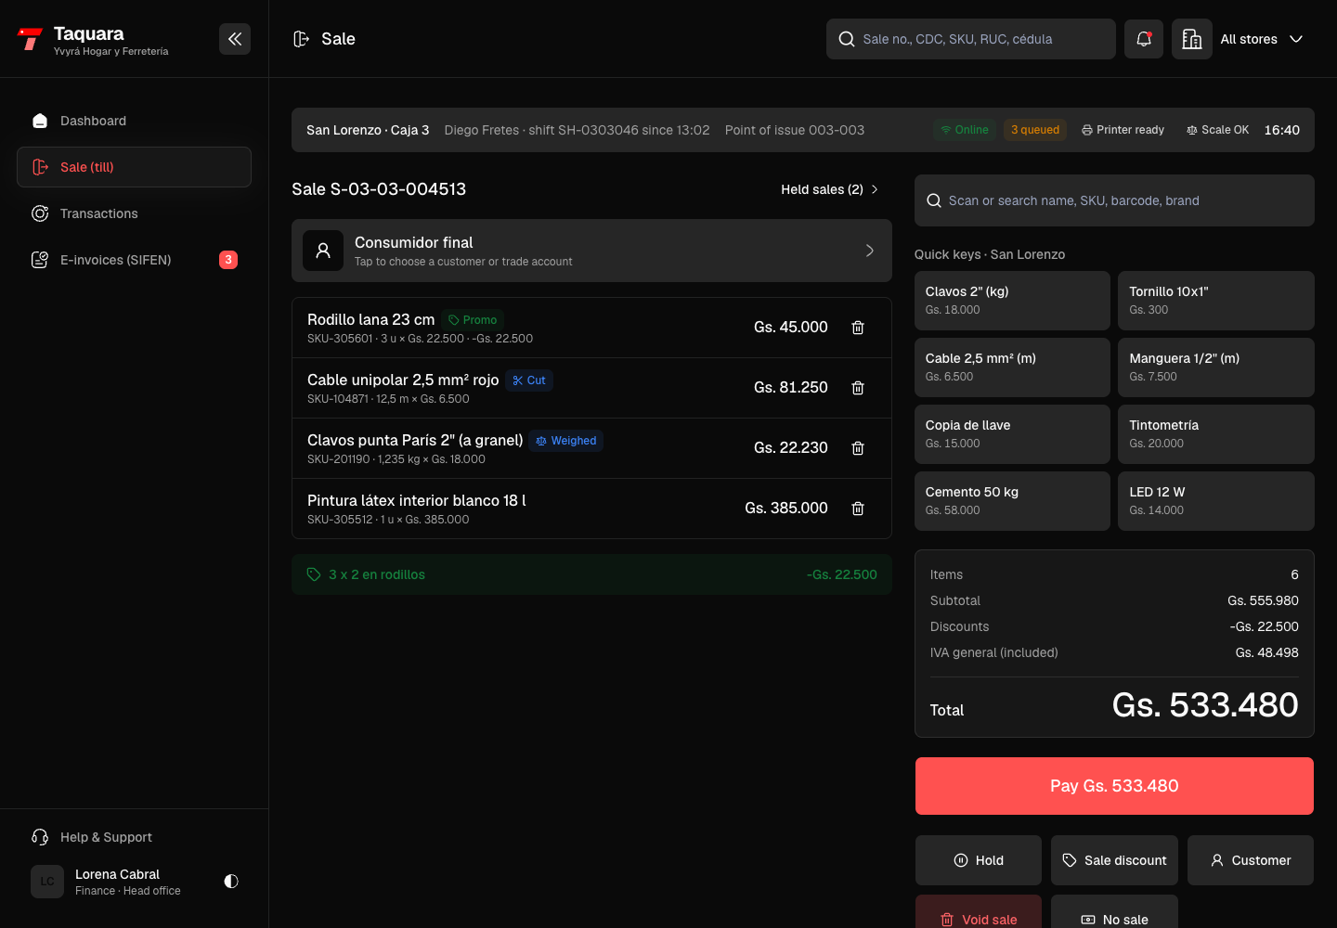Add LED 12 W quick key
Screen dimensions: 1337x928
point(1216,501)
